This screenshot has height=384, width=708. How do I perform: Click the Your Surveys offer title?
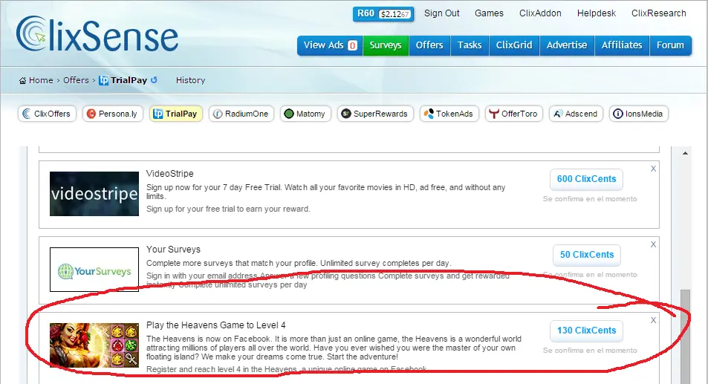click(x=173, y=250)
